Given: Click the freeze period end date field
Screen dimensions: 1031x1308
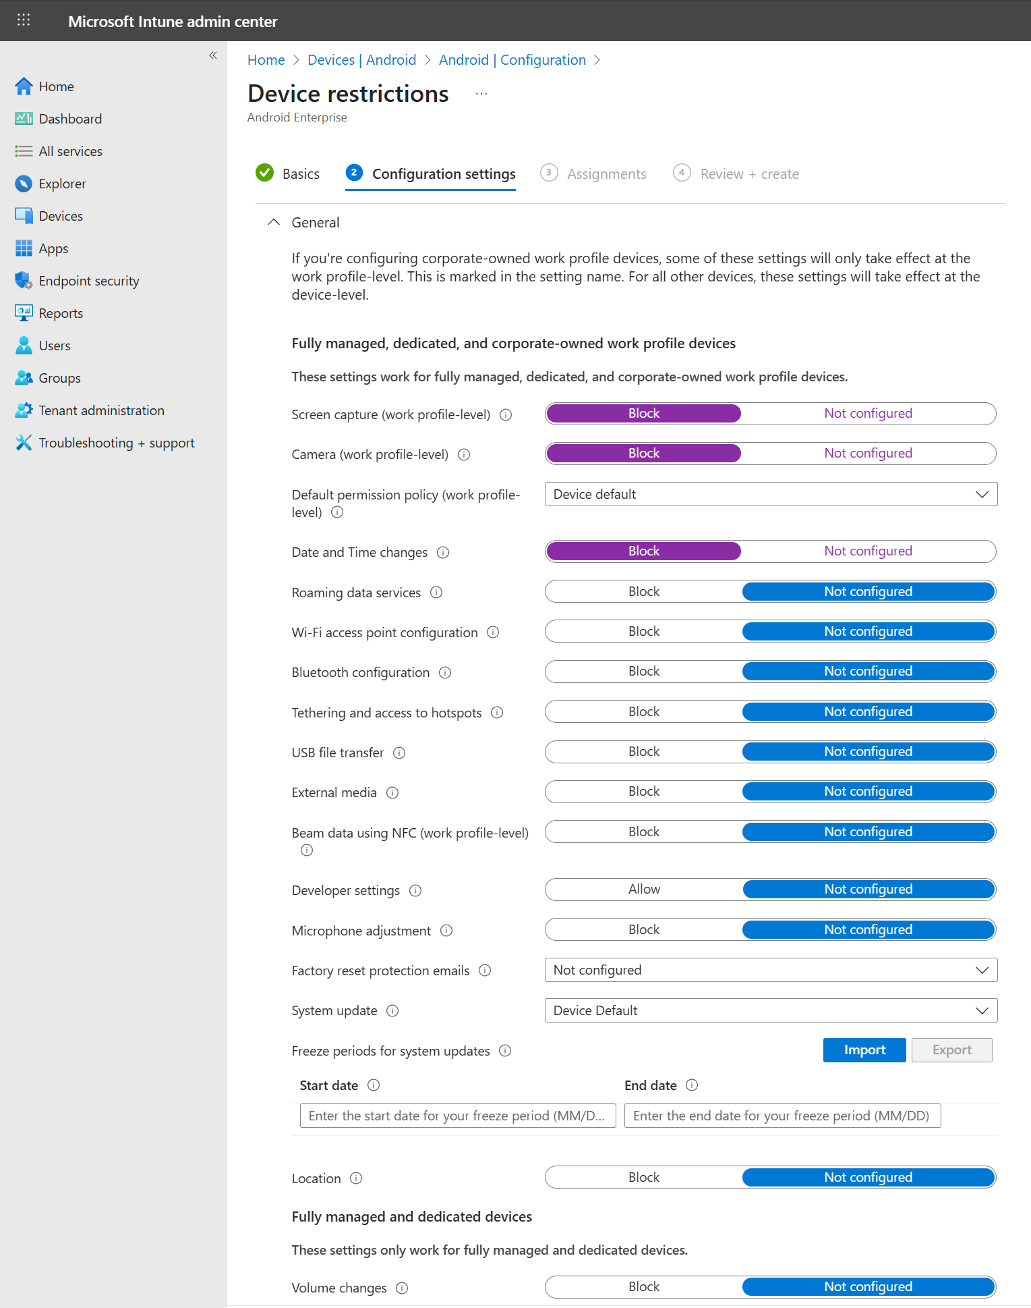Looking at the screenshot, I should click(782, 1116).
